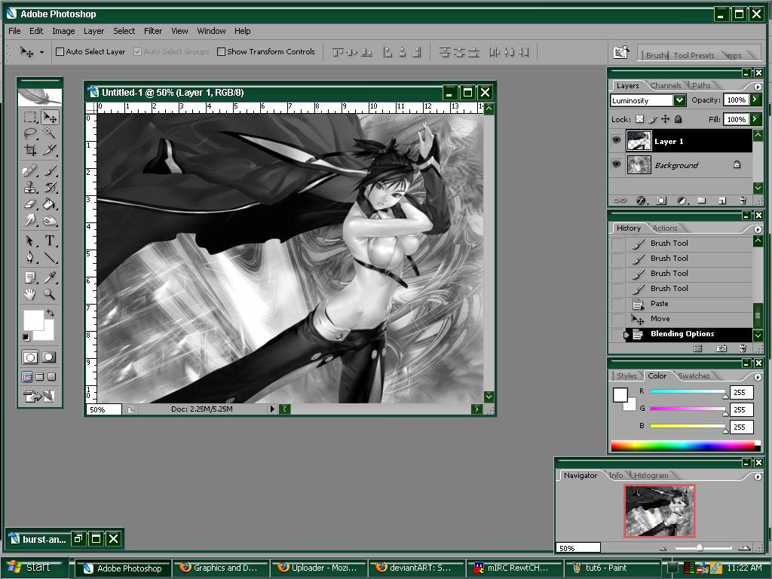Enable Show Transform Controls checkbox

click(x=221, y=52)
